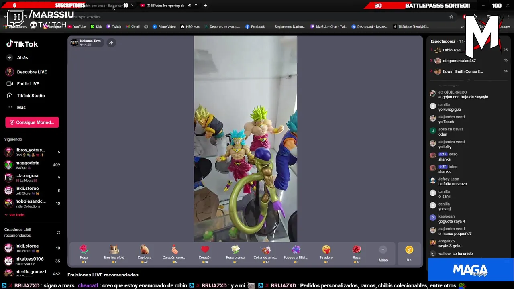The image size is (514, 289).
Task: Click the TikTok logo in the sidebar
Action: [22, 44]
